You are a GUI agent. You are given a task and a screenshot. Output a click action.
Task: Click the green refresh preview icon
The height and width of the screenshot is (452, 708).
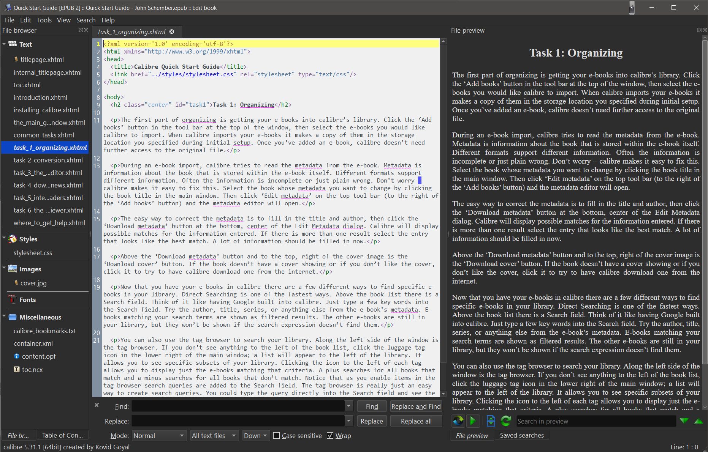pos(506,421)
